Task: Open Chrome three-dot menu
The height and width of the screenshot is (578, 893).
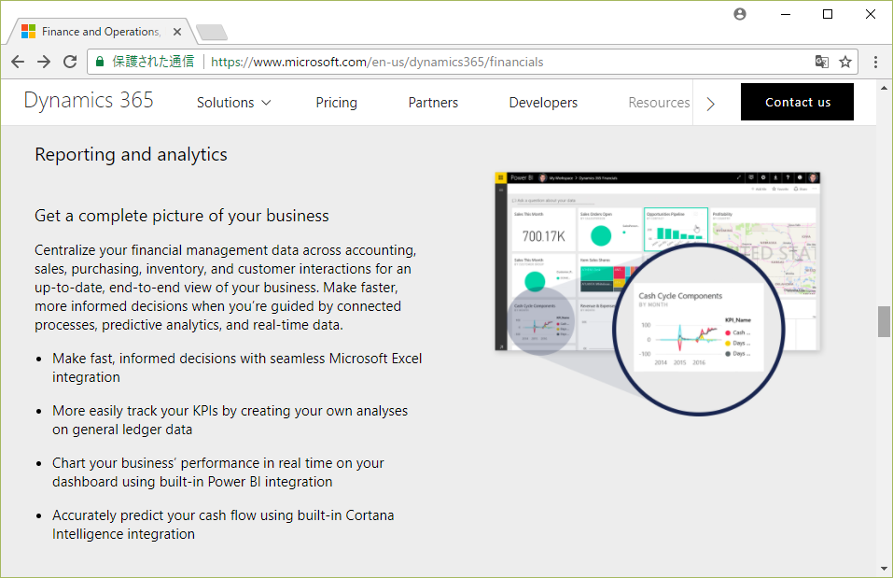Action: click(x=875, y=62)
